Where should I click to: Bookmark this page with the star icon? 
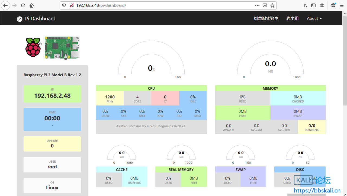[x=272, y=5]
